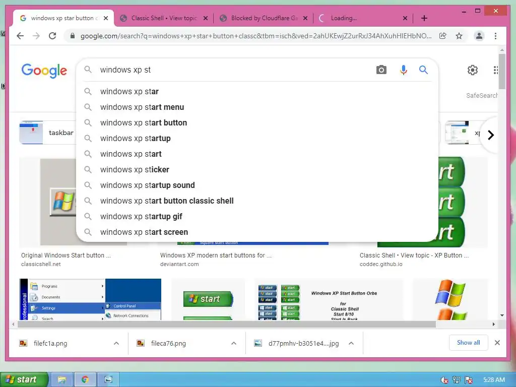Open the action center flag icon

click(468, 380)
